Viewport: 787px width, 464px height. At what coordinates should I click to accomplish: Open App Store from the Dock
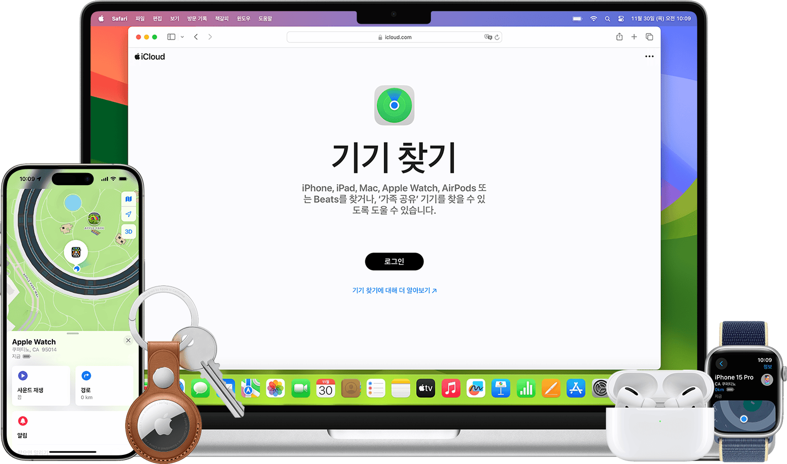[576, 388]
